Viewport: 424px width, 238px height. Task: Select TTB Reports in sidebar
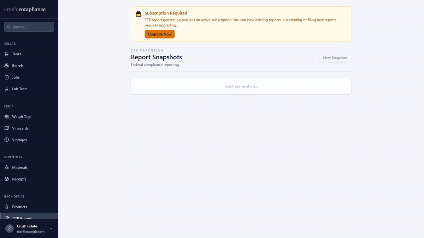[x=29, y=216]
